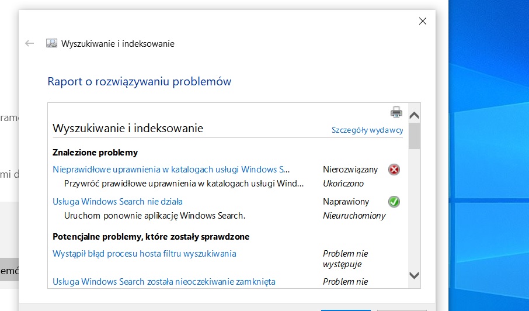Open Szczegóły wydawcy link
The width and height of the screenshot is (529, 311).
[x=367, y=130]
